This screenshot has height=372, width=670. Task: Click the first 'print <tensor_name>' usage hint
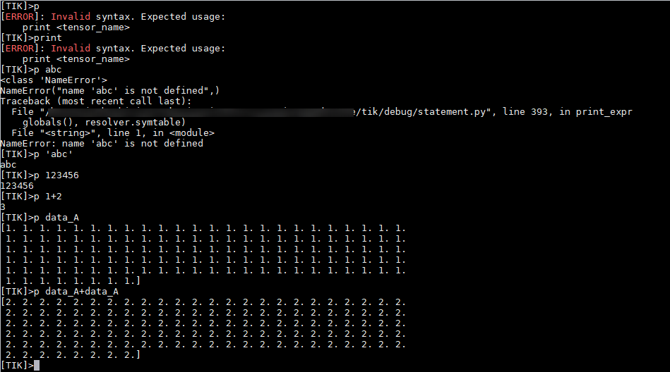pos(76,27)
